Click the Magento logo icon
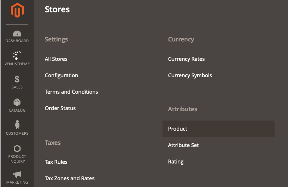The height and width of the screenshot is (187, 288). [x=17, y=10]
